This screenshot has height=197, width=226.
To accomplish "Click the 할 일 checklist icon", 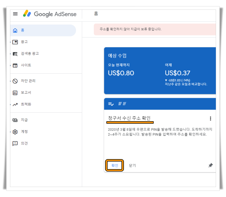I will click(x=111, y=104).
